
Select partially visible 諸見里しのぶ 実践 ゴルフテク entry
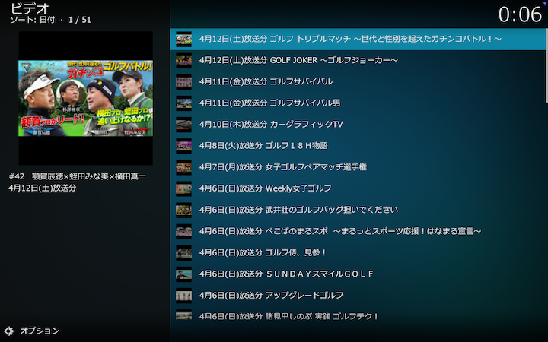[288, 315]
